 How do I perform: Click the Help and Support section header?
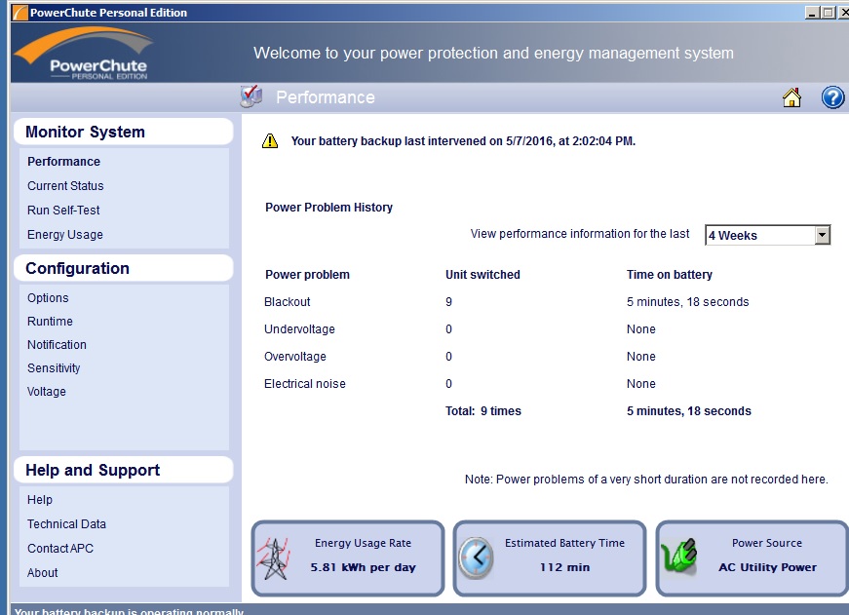pyautogui.click(x=124, y=470)
